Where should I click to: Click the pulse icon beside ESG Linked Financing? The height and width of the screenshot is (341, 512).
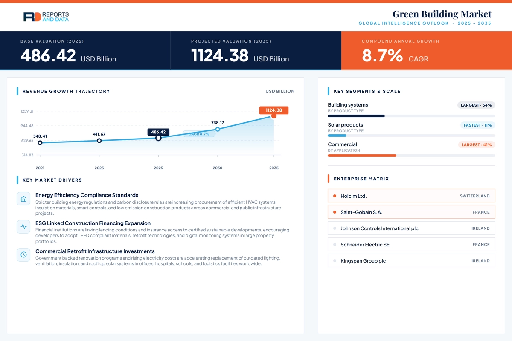[x=23, y=227]
